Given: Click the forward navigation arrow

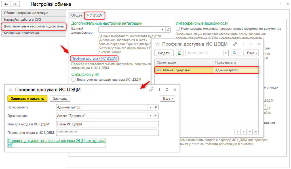Looking at the screenshot, I should (x=15, y=4).
